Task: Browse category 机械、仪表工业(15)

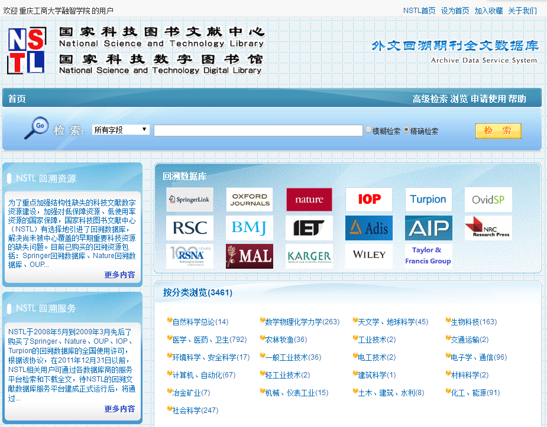Action: (296, 393)
